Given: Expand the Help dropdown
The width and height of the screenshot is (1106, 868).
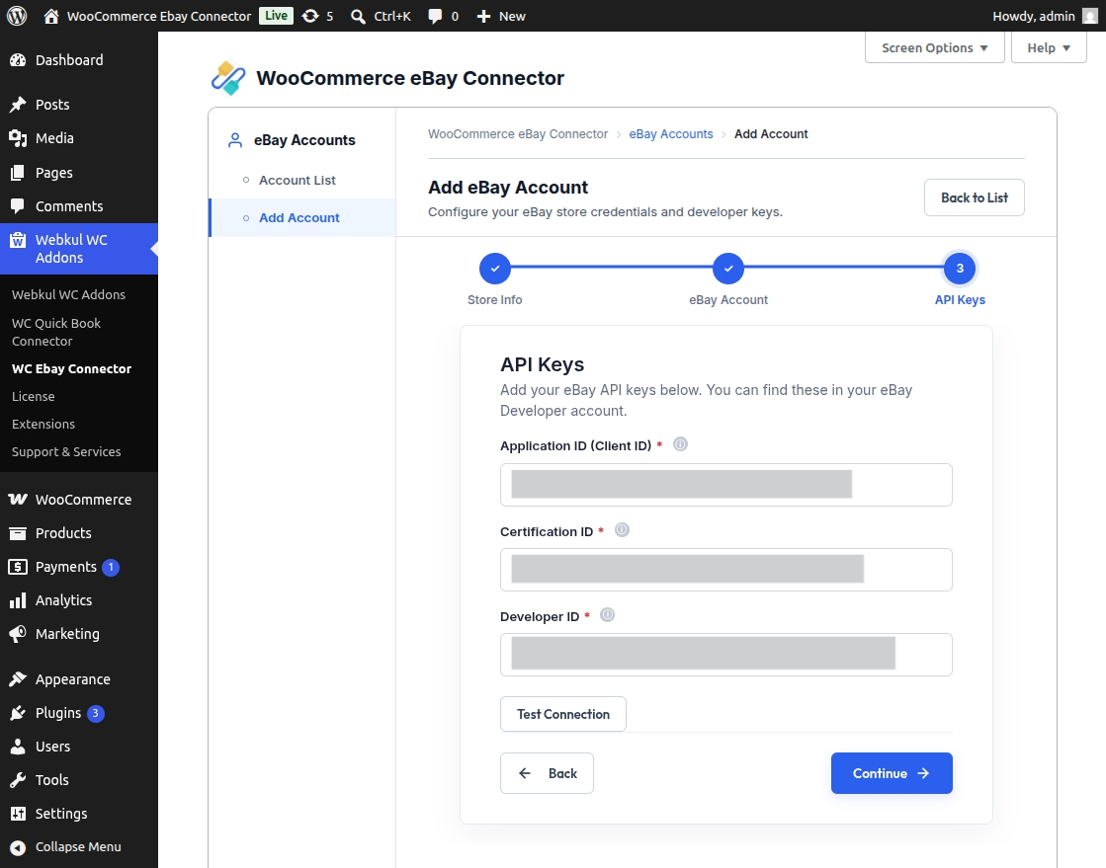Looking at the screenshot, I should click(1049, 47).
